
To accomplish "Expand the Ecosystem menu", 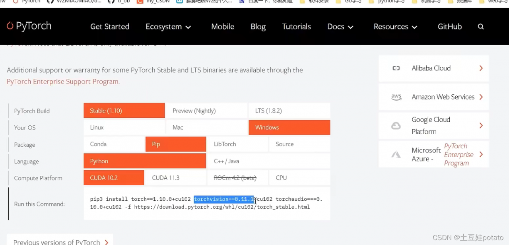I will click(x=168, y=27).
